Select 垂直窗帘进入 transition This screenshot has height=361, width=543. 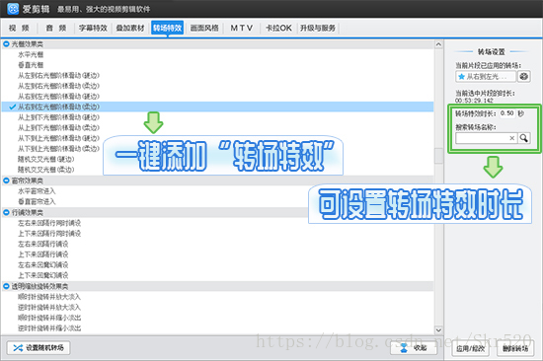37,201
